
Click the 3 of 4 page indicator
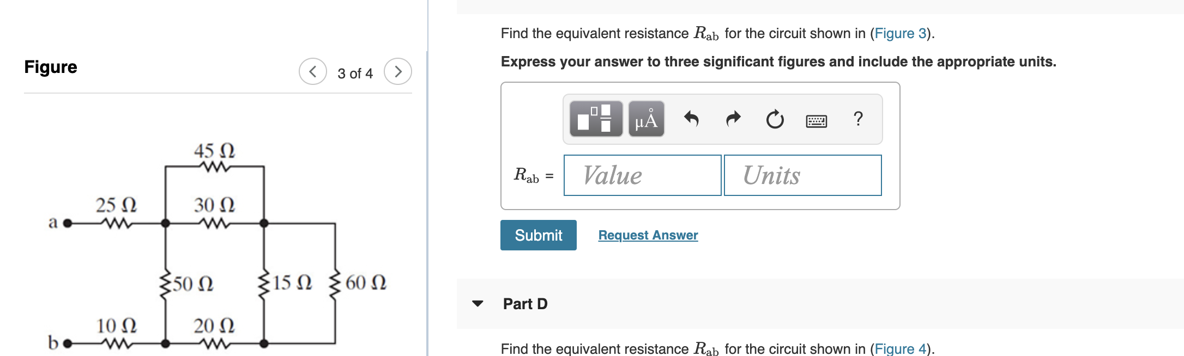tap(355, 71)
